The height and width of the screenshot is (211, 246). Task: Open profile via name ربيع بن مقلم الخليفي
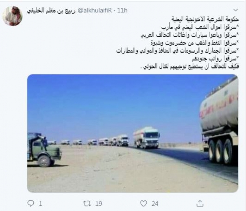click(51, 11)
